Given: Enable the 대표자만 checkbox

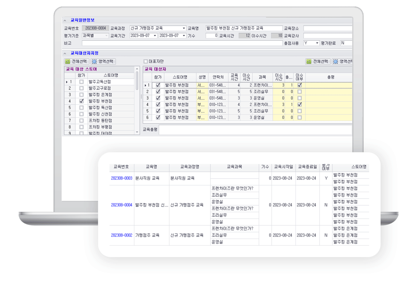Looking at the screenshot, I should coord(146,61).
